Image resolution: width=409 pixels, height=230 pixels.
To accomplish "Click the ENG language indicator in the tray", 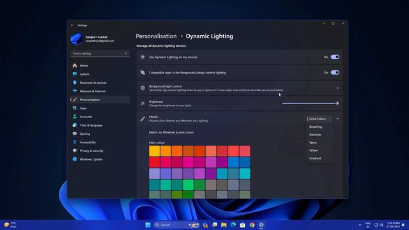I will point(368,225).
